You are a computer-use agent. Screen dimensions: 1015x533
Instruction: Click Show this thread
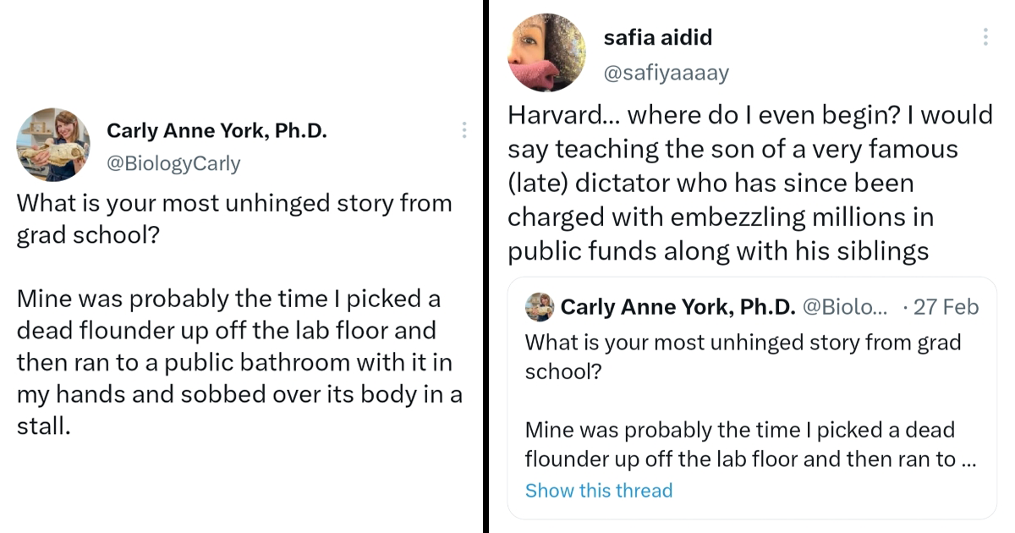click(x=599, y=490)
